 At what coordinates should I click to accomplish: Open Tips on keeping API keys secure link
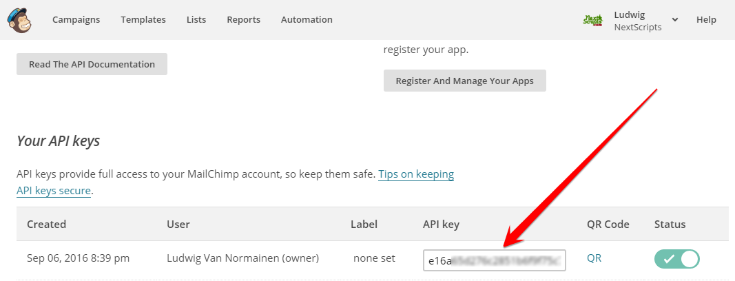tap(416, 175)
